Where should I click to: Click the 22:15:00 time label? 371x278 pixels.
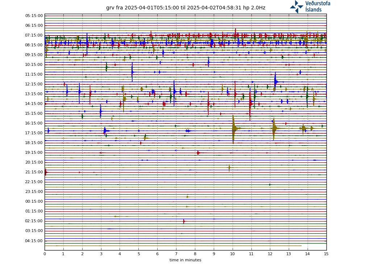click(34, 182)
